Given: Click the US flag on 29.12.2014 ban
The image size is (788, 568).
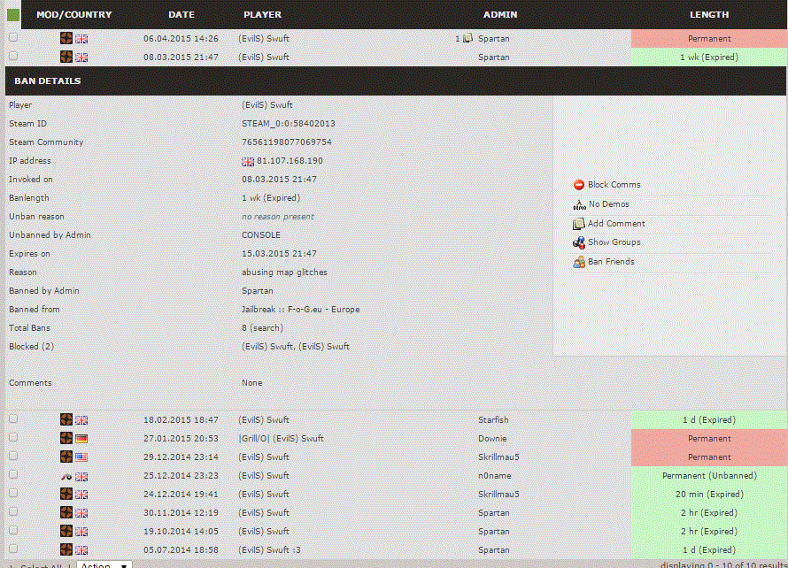Looking at the screenshot, I should pyautogui.click(x=81, y=457).
